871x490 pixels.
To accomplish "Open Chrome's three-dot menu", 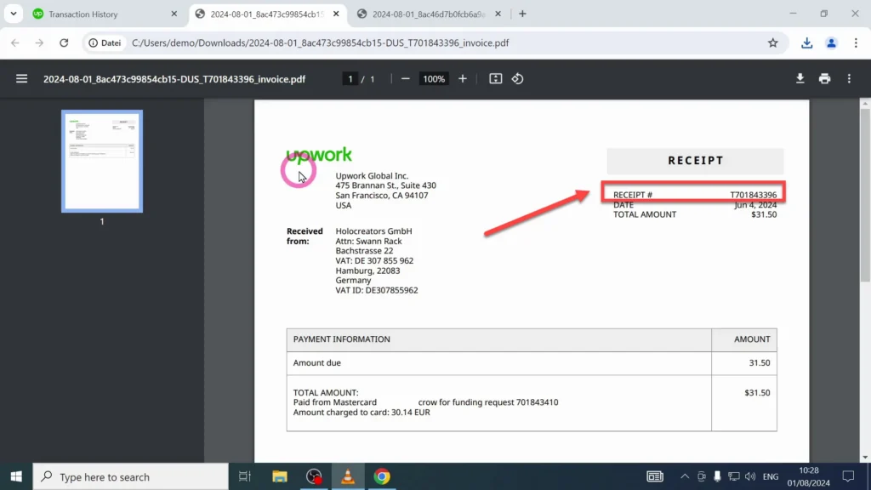I will point(856,43).
